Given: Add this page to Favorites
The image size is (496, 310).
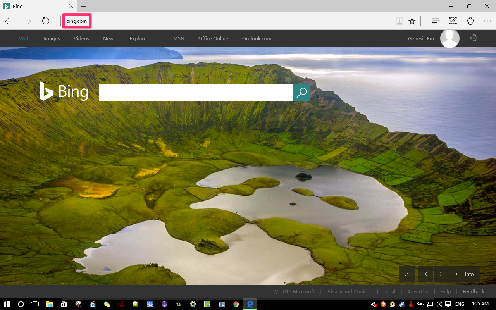Looking at the screenshot, I should click(412, 21).
